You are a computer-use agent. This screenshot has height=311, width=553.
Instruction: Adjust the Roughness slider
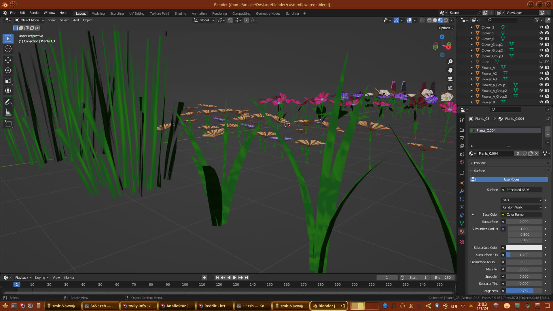524,291
